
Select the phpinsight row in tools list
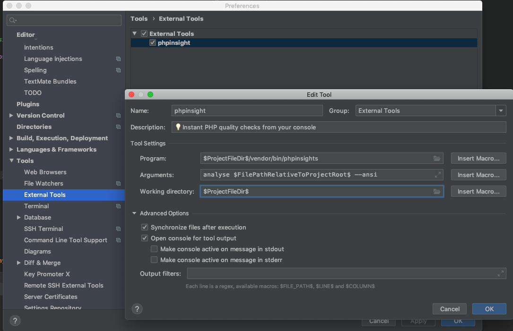(304, 43)
